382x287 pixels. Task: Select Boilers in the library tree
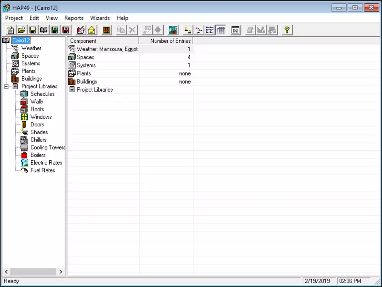(x=38, y=155)
